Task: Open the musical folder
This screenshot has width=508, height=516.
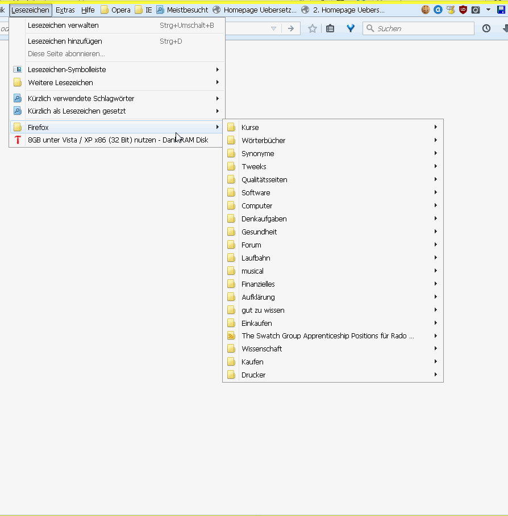Action: (x=333, y=271)
